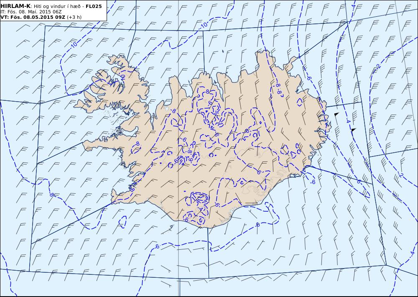Click the Vestmannaeyjar islands off the south coast

(x=171, y=227)
